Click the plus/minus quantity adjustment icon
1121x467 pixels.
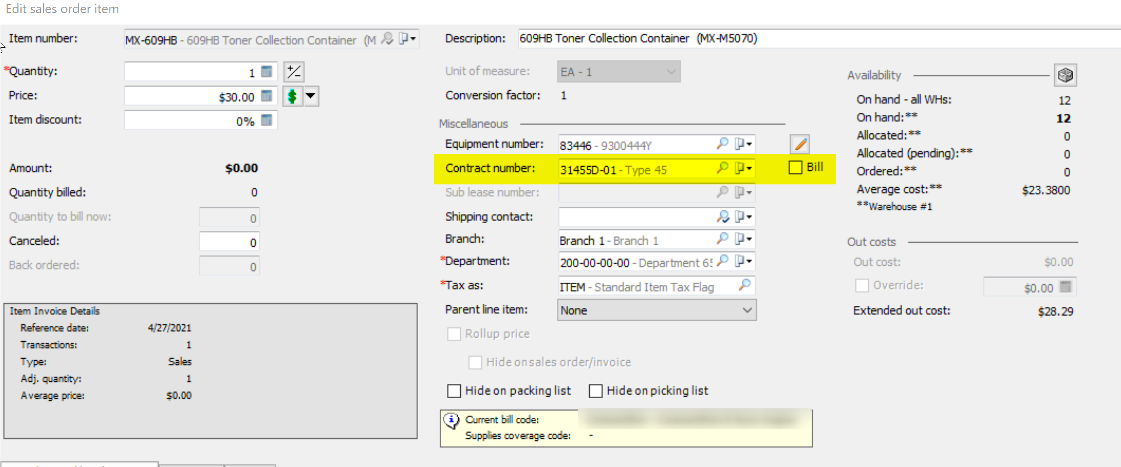(x=294, y=72)
